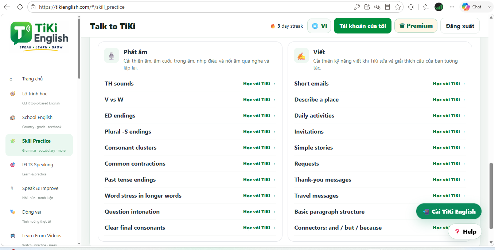Select the Travel messages topic
This screenshot has width=495, height=250.
316,196
